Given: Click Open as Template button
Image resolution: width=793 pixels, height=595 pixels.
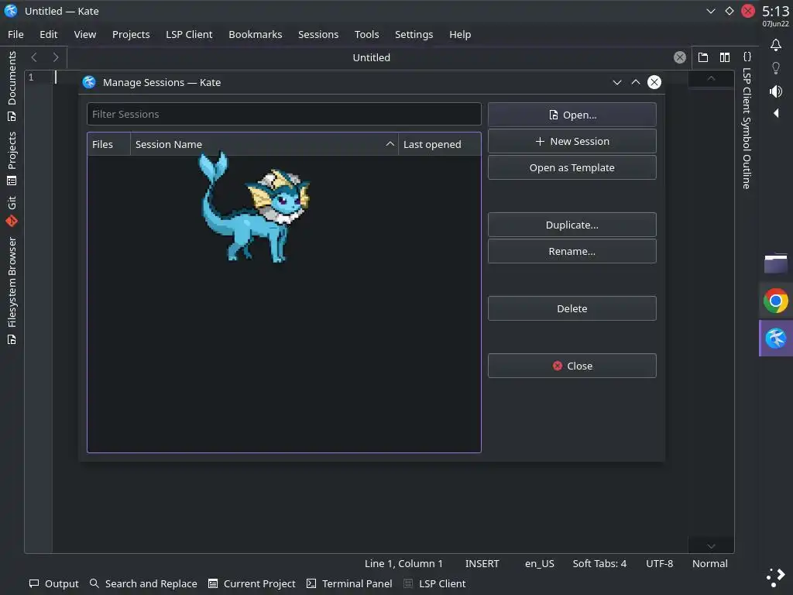Looking at the screenshot, I should pyautogui.click(x=572, y=167).
